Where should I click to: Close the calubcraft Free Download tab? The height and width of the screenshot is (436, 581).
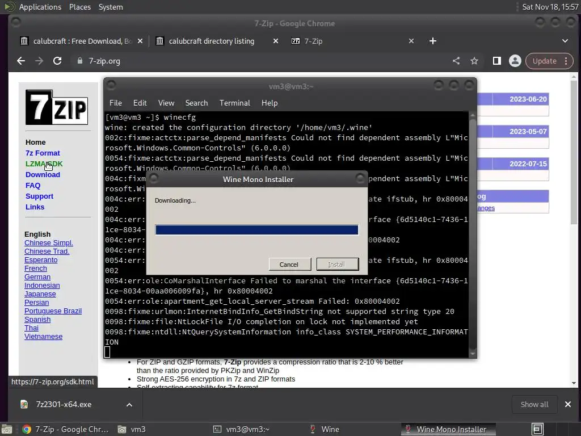coord(140,41)
